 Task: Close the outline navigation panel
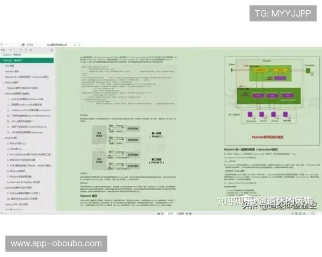click(x=52, y=50)
